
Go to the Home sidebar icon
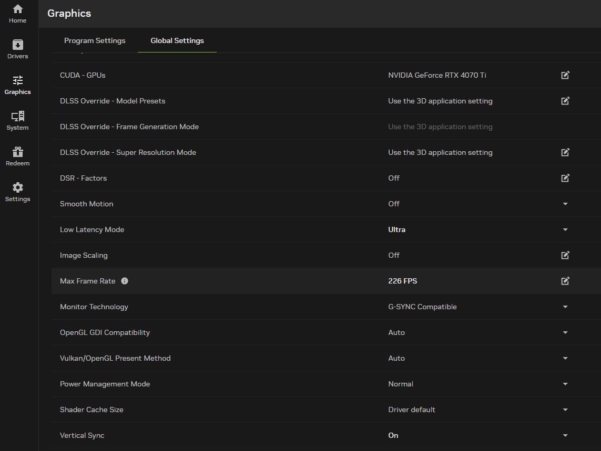coord(18,14)
